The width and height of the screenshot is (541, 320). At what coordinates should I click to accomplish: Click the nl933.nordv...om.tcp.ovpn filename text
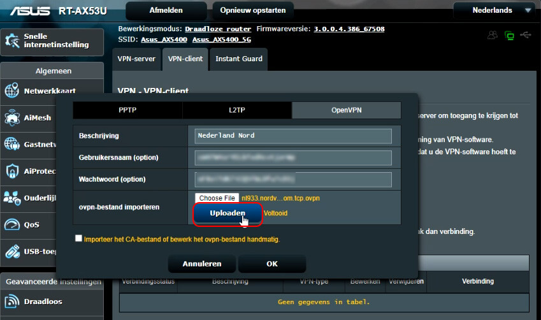280,198
